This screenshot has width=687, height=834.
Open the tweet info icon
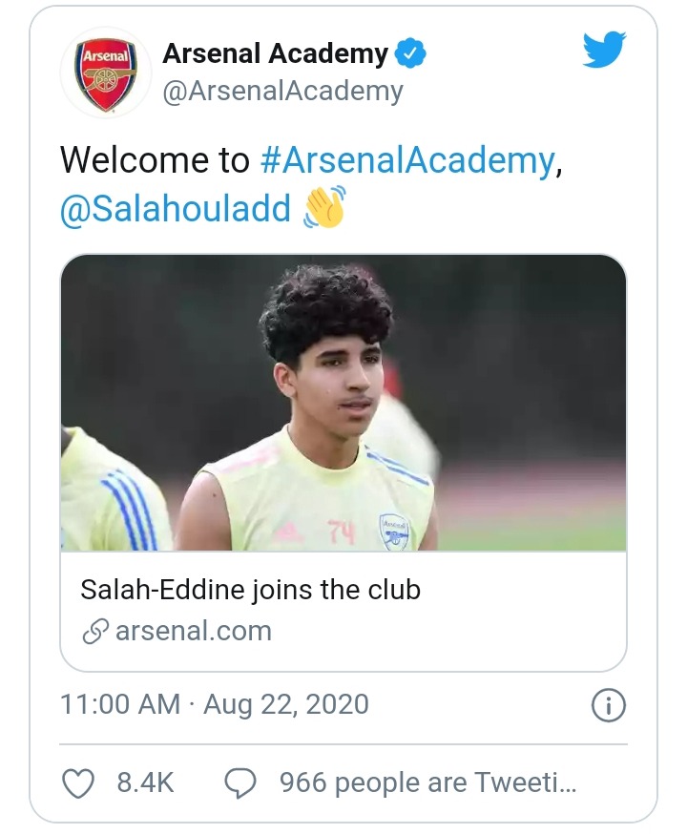point(609,705)
